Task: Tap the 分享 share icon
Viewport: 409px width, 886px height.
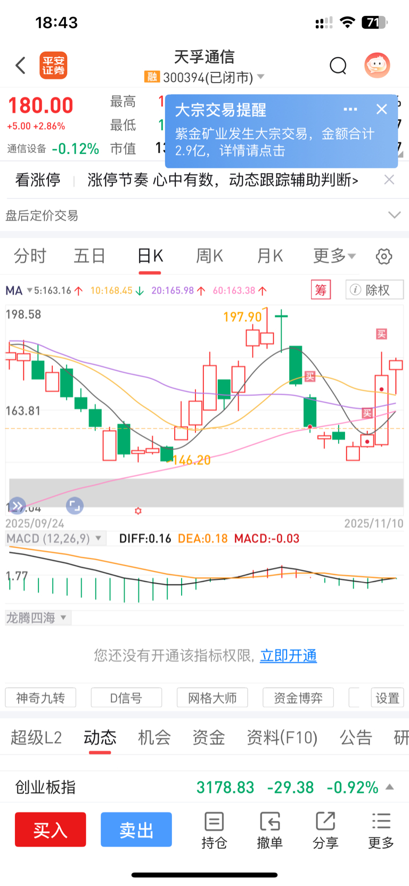Action: pyautogui.click(x=325, y=830)
